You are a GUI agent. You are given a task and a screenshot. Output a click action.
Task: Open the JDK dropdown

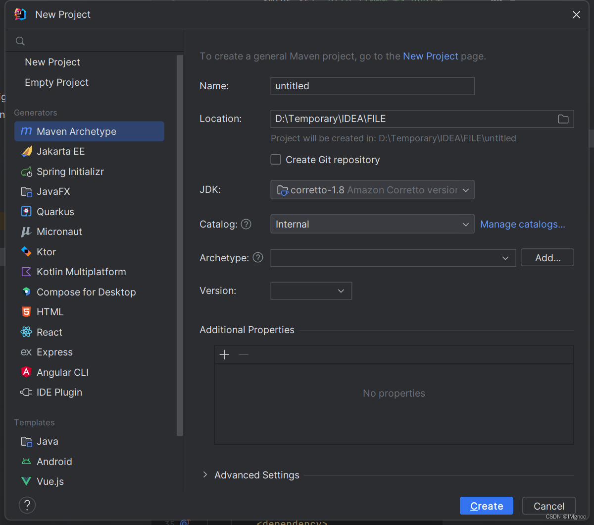(x=372, y=190)
